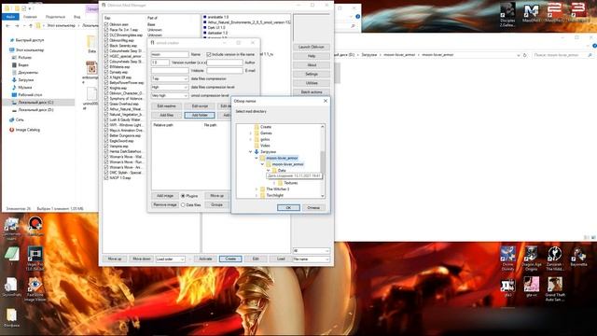This screenshot has height=336, width=597.
Task: Open the Поделиться ribbon tab in Explorer
Action: pyautogui.click(x=55, y=17)
